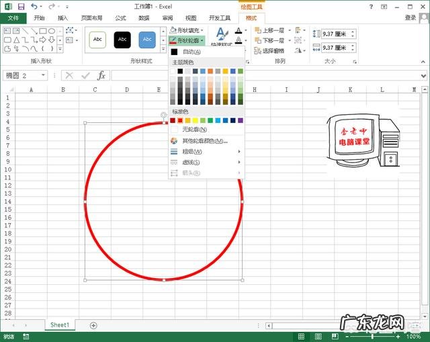430x342 pixels.
Task: Click the zoom slider in status bar
Action: click(372, 337)
